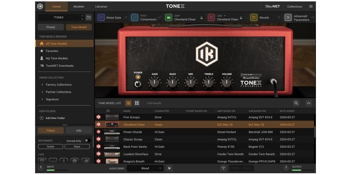Viewport: 351px width, 175px height.
Task: Sort the list by DATE ADDED
Action: [287, 111]
